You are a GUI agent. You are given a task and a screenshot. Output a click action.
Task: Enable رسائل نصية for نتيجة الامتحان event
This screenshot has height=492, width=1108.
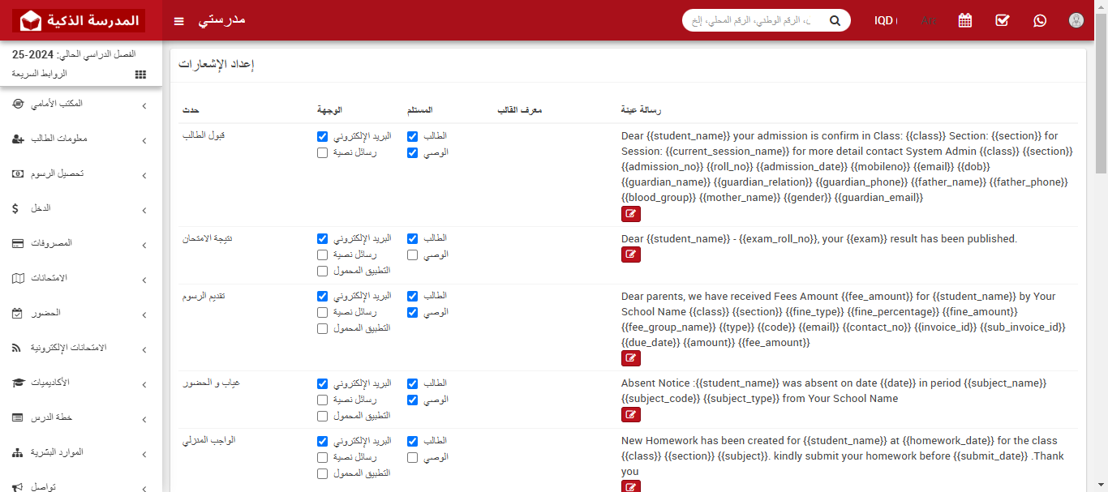(322, 255)
